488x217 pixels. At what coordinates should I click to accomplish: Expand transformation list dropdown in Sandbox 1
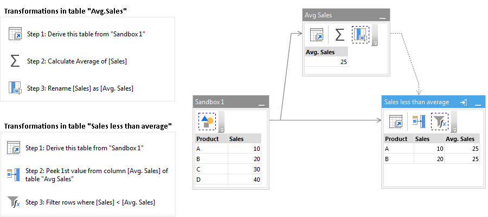click(x=221, y=122)
